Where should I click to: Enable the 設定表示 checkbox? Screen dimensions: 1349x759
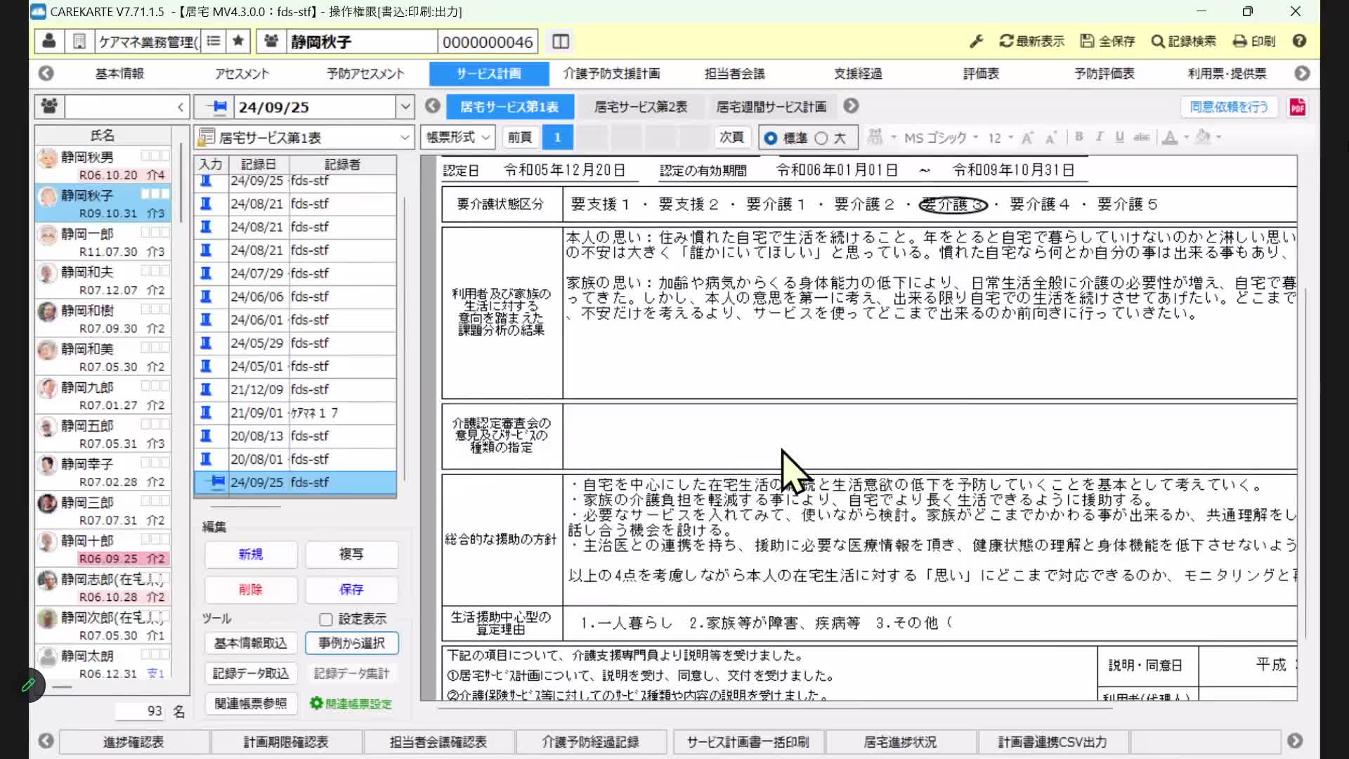point(325,619)
